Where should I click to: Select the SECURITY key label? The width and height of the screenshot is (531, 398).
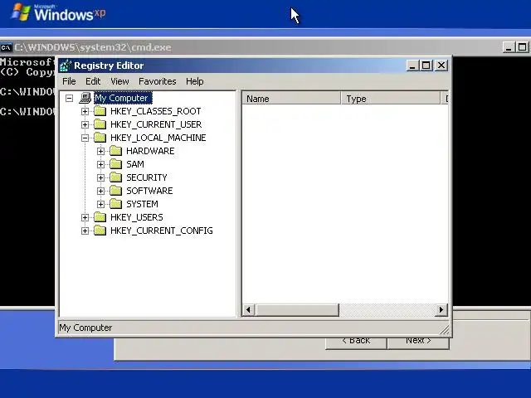[x=147, y=177]
